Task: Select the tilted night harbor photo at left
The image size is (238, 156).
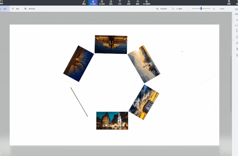Action: coord(78,63)
